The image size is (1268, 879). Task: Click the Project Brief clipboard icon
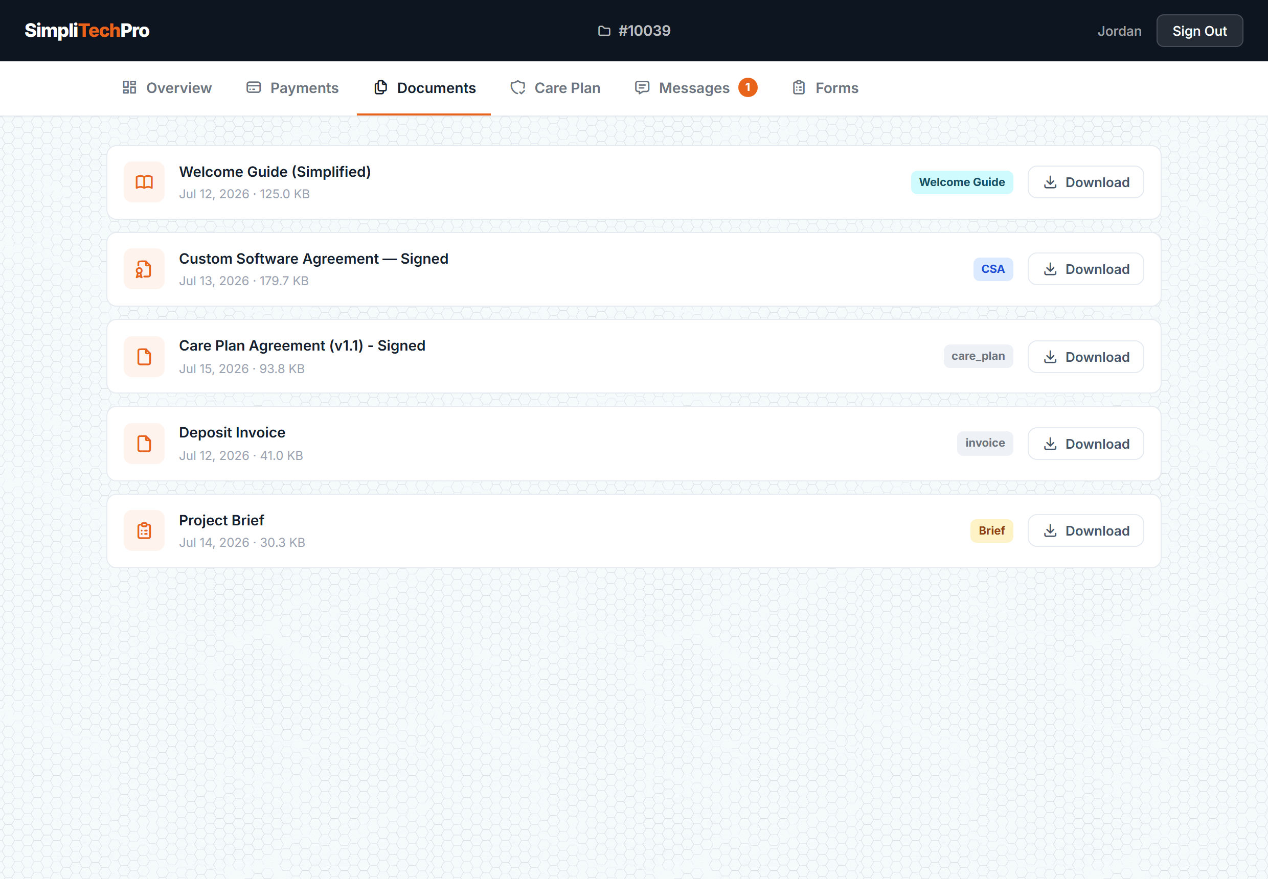144,531
